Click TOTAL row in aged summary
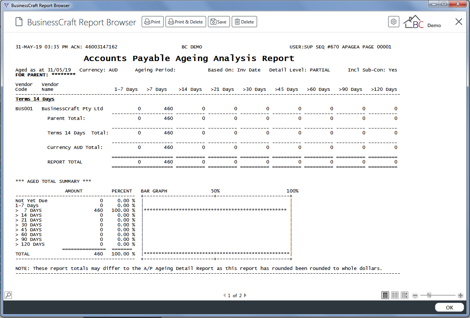Viewport: 470px width, 318px height. [75, 254]
